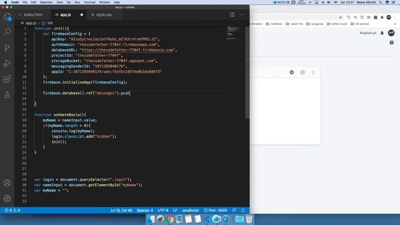The image size is (400, 225).
Task: Change language mode JavaScript
Action: [x=190, y=210]
